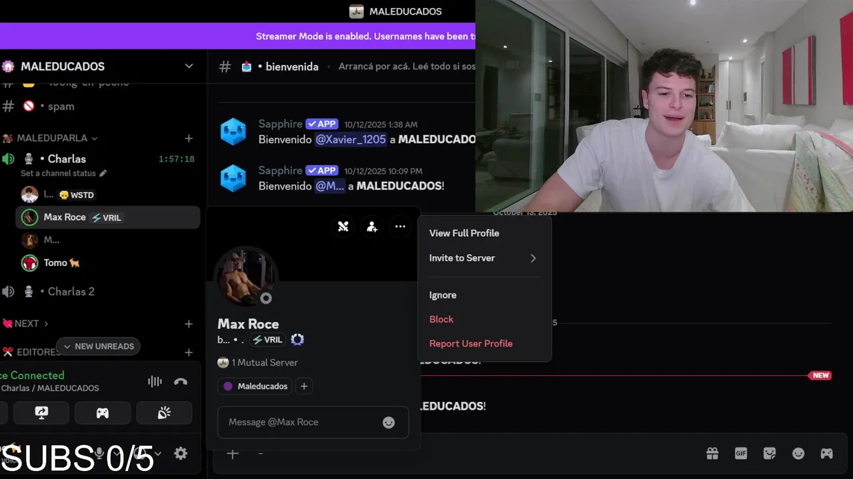Screen dimensions: 853x479
Task: Disconnect from voice with the hang-up icon
Action: [x=181, y=382]
